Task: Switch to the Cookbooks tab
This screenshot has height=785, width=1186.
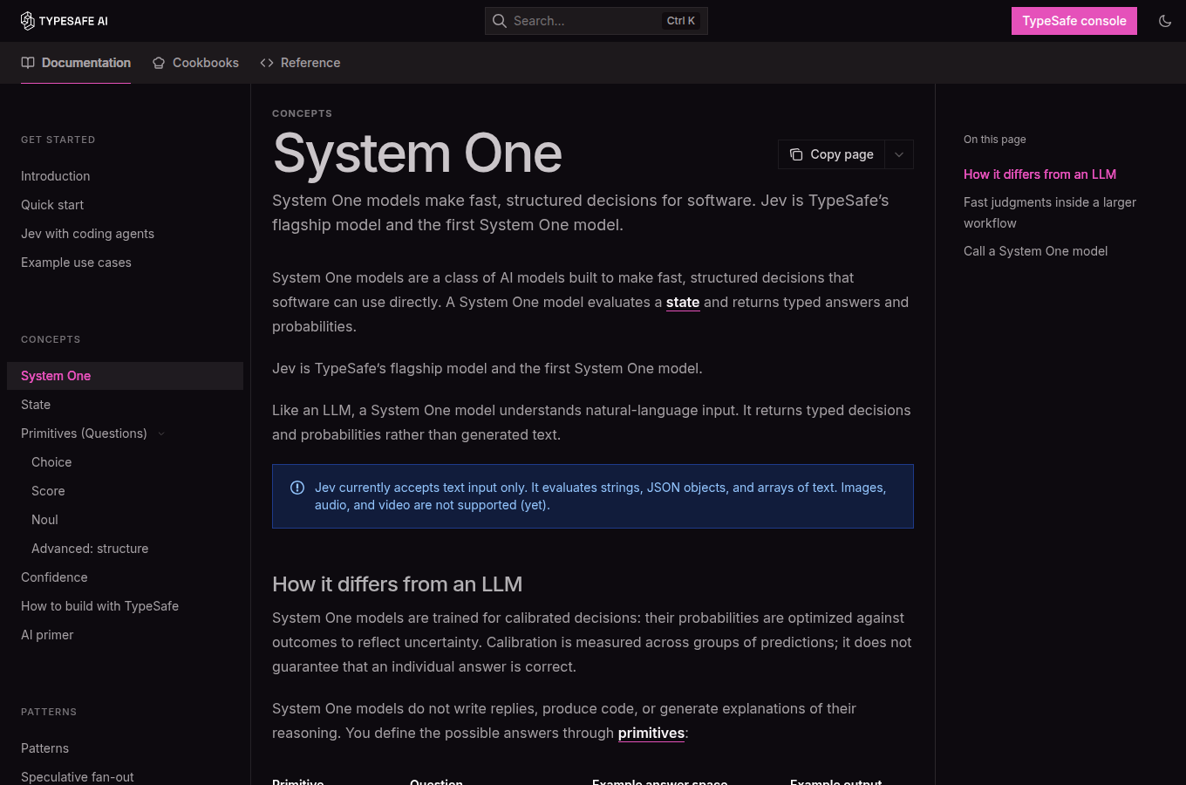Action: tap(195, 63)
